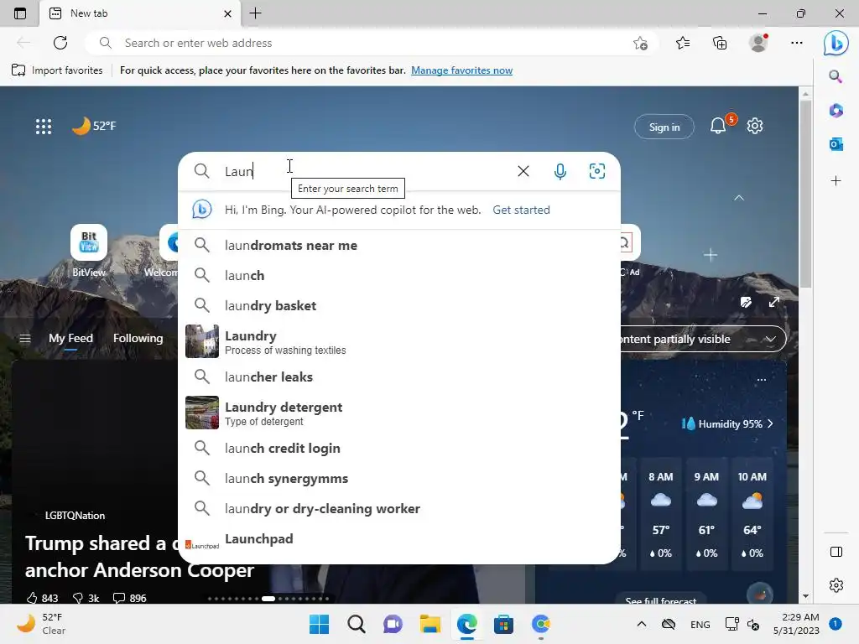
Task: Clear the search box text
Action: pos(523,171)
